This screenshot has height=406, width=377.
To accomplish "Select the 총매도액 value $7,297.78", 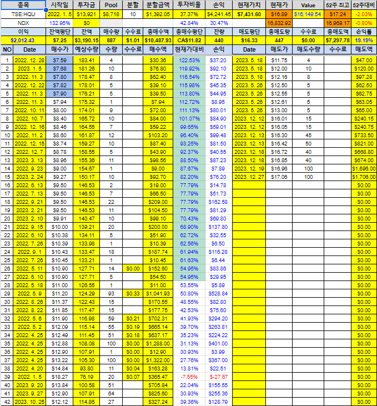I will pyautogui.click(x=338, y=41).
